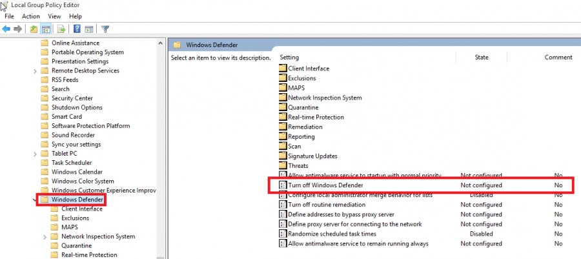
Task: Collapse the Windows Defender tree node
Action: click(x=36, y=200)
